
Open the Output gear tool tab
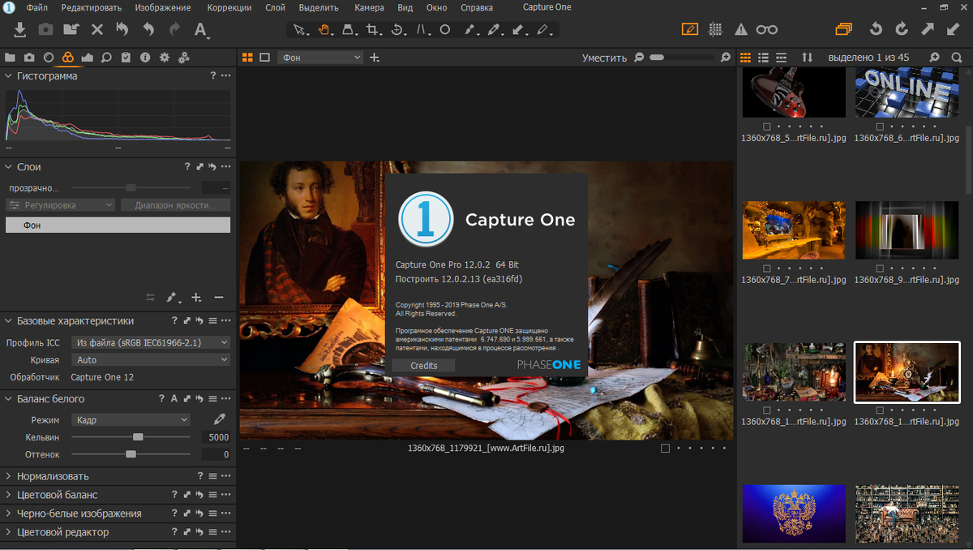click(165, 58)
